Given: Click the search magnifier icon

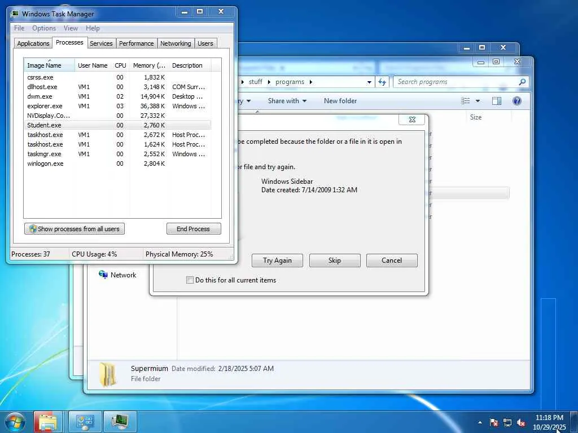Looking at the screenshot, I should [522, 82].
